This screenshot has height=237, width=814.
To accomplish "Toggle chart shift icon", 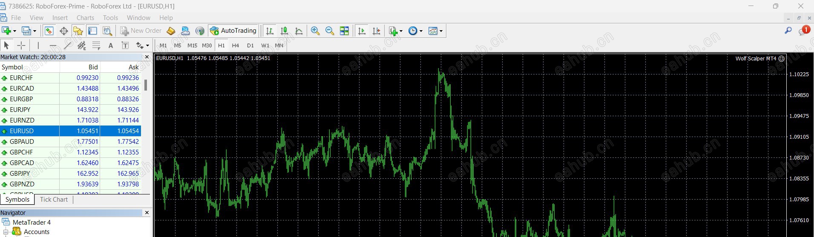I will (x=377, y=31).
